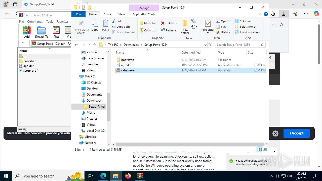This screenshot has height=181, width=322.
Task: Click Downloads in address breadcrumb
Action: pos(131,45)
